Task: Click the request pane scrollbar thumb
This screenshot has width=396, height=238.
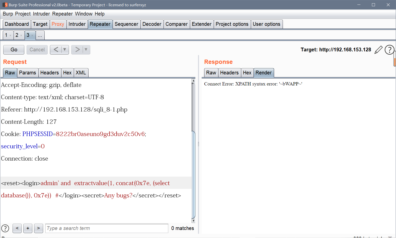Action: point(193,175)
